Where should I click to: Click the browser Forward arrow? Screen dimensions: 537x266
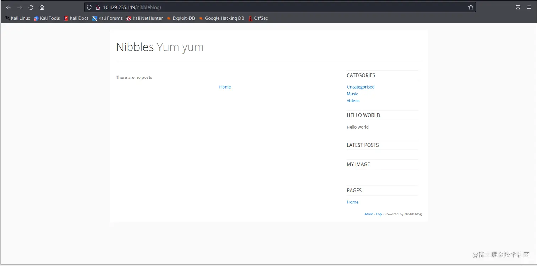(20, 7)
